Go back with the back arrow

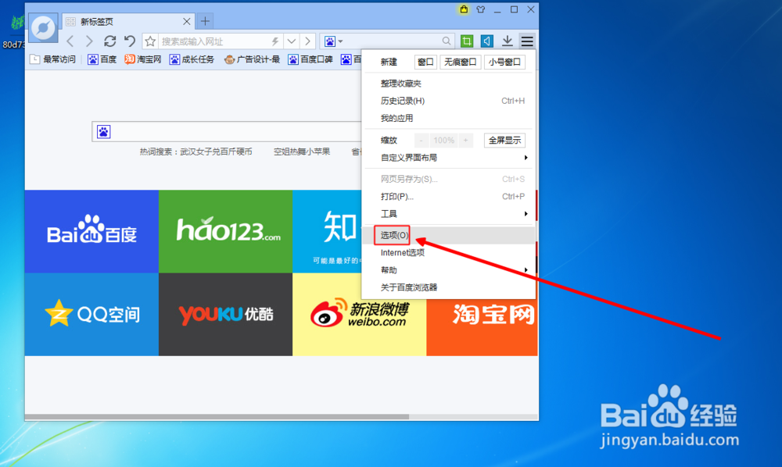click(70, 41)
